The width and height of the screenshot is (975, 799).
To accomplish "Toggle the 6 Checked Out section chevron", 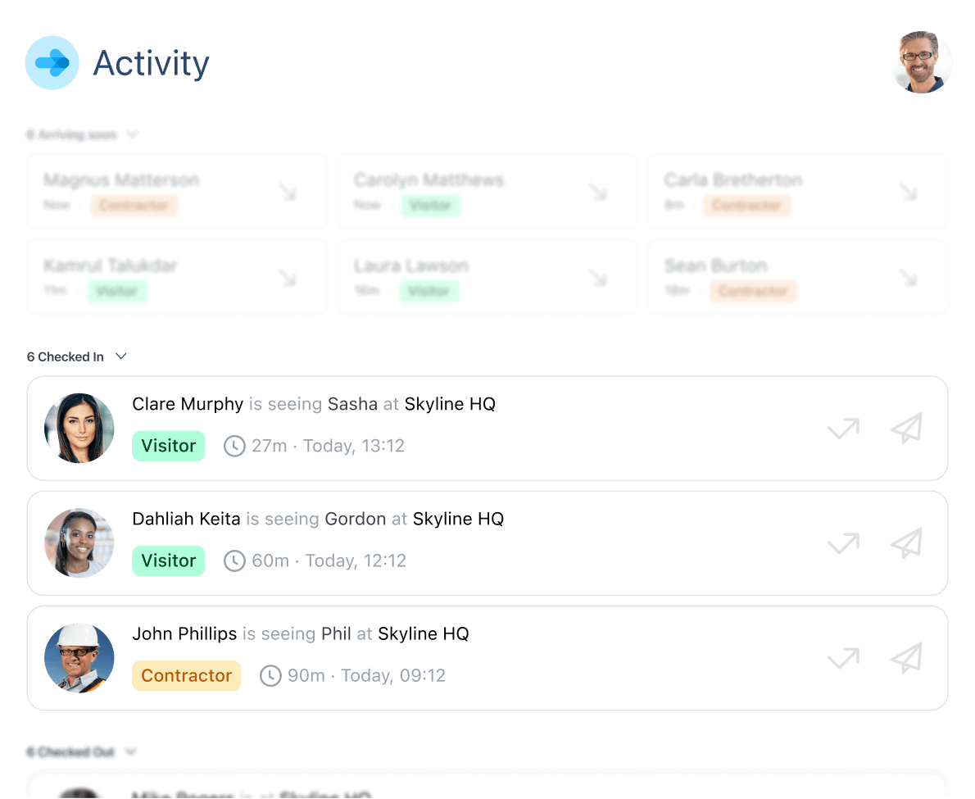I will (130, 751).
